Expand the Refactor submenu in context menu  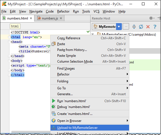point(90,74)
